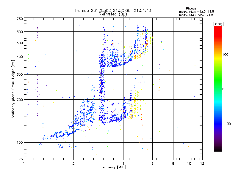
Task: Click the colorbar tick label '0'
Action: coord(223,89)
